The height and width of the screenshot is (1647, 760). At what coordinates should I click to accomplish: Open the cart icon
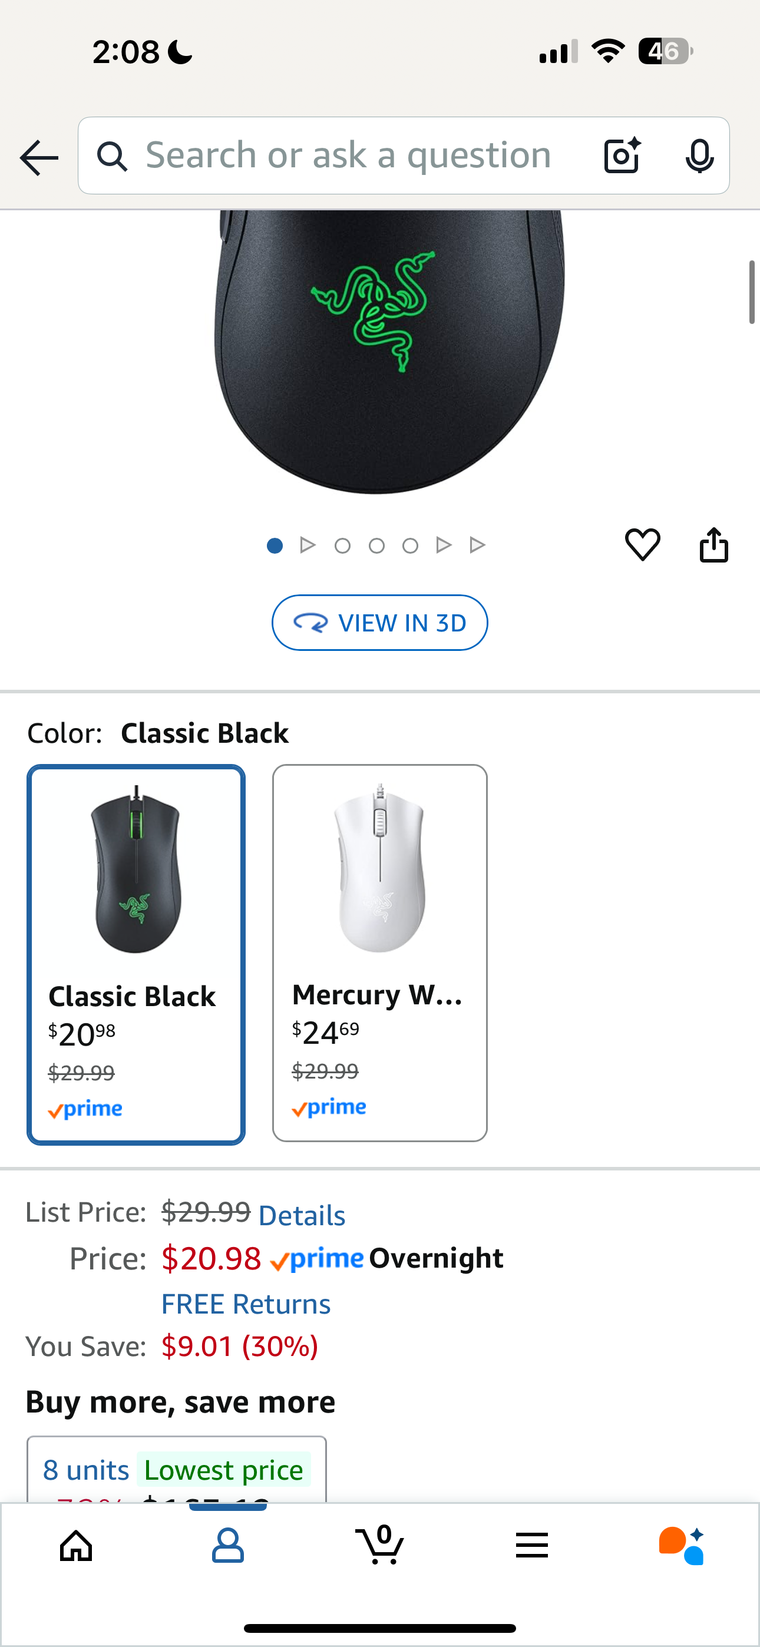click(x=380, y=1545)
